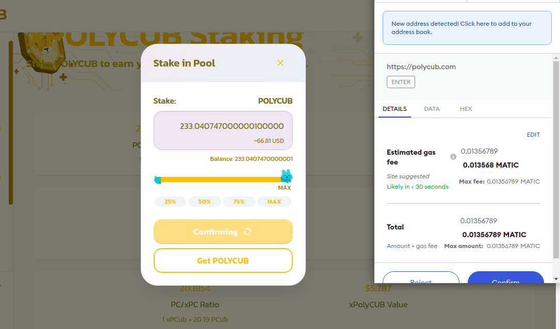Select the 50% stake amount
The height and width of the screenshot is (329, 560).
[x=205, y=202]
